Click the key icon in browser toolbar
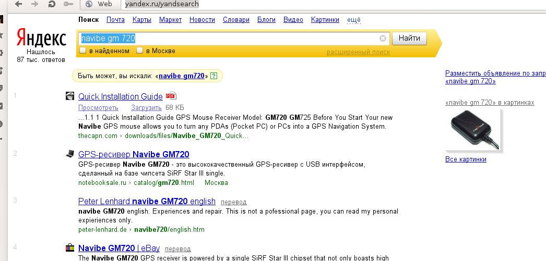546x261 pixels. click(68, 4)
